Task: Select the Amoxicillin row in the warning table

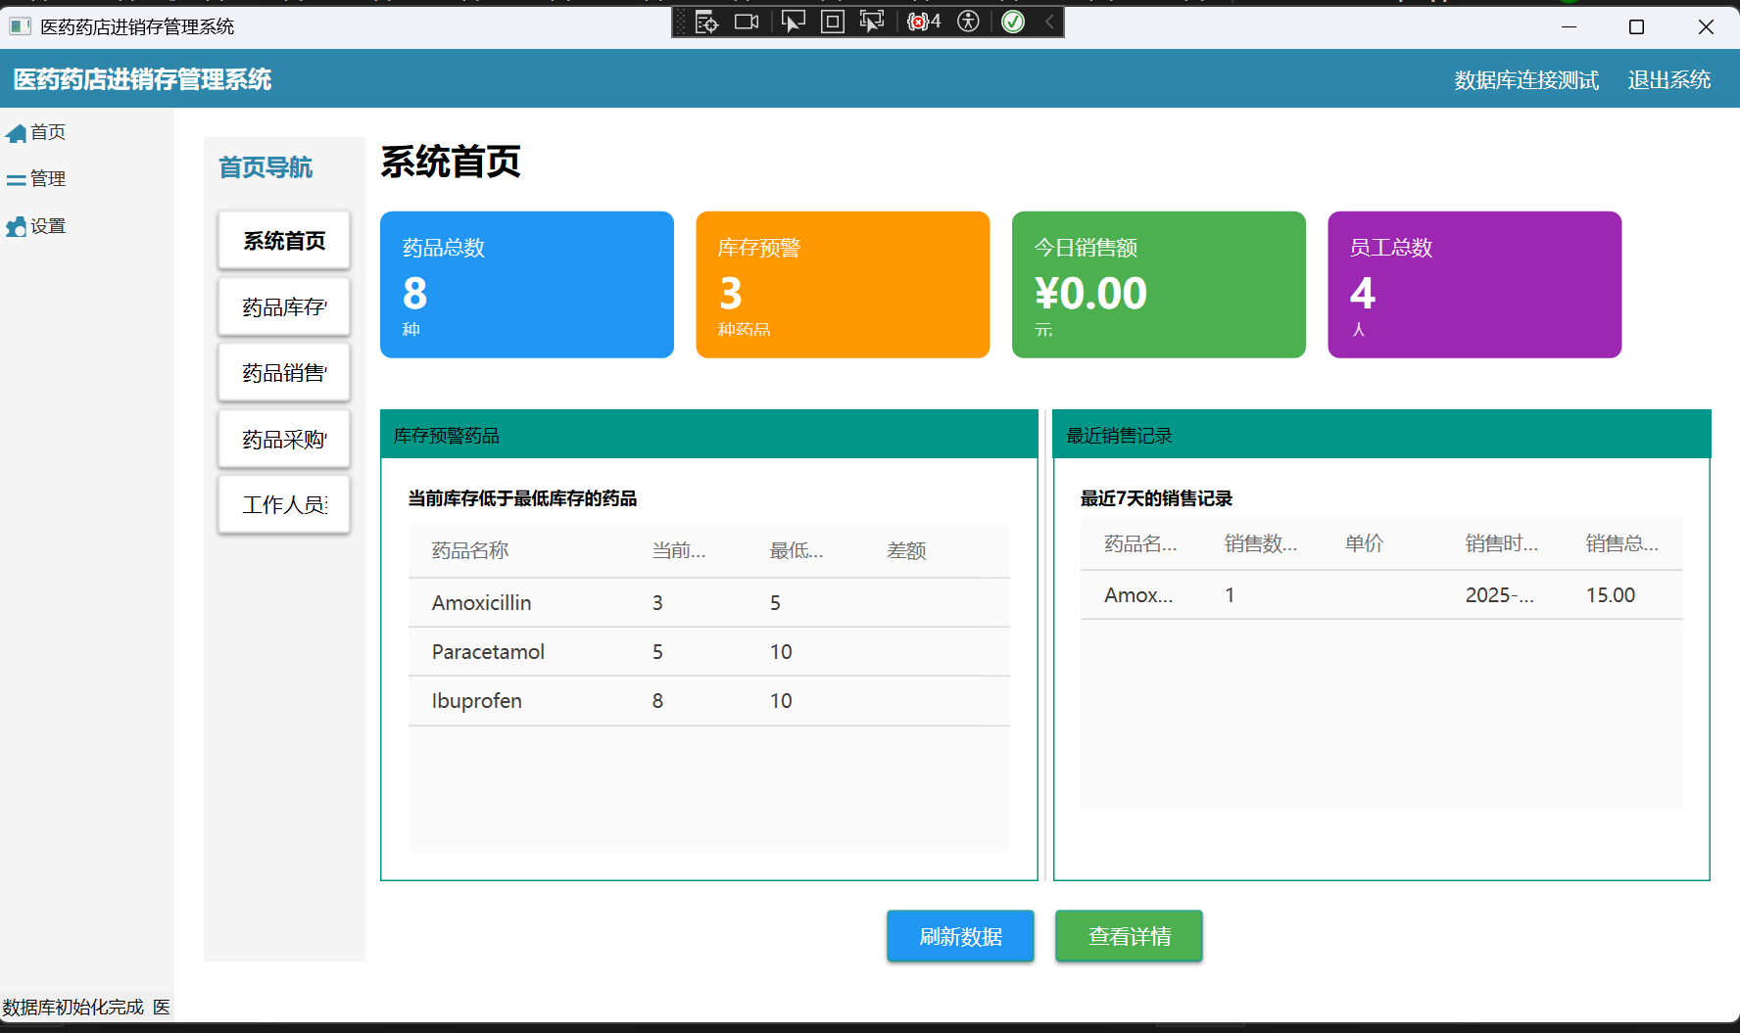Action: coord(709,603)
